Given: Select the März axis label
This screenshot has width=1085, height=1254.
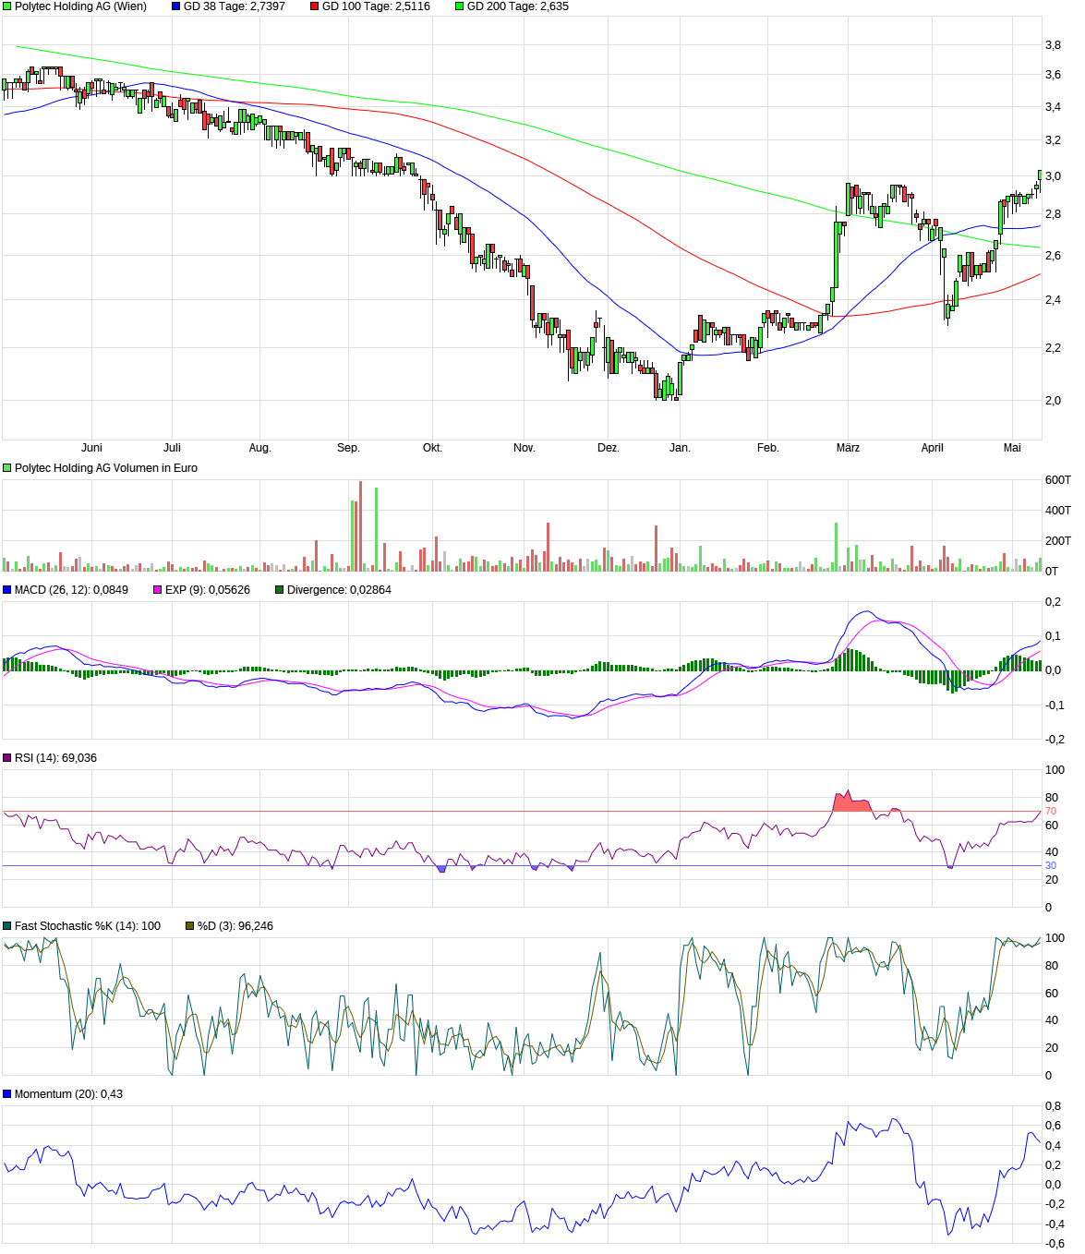Looking at the screenshot, I should coord(847,446).
